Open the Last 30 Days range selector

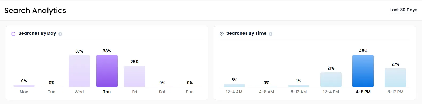pos(404,10)
